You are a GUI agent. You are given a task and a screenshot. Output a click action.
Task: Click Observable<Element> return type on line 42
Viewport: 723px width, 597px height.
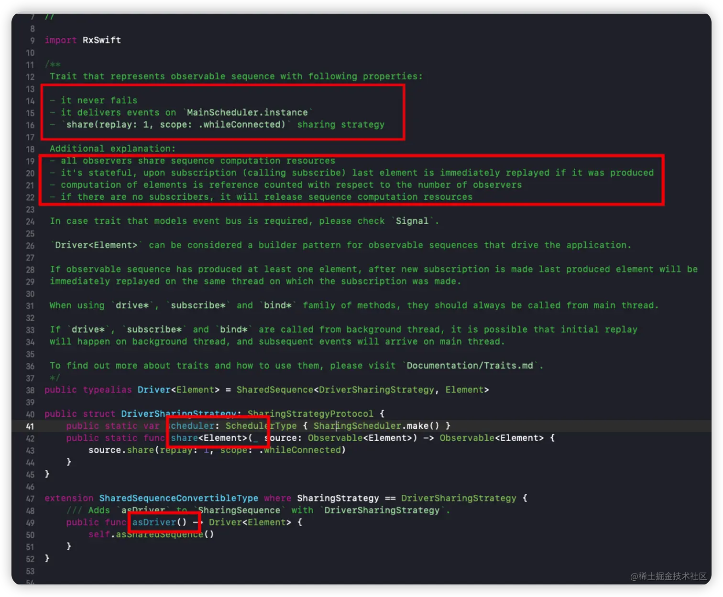click(492, 438)
